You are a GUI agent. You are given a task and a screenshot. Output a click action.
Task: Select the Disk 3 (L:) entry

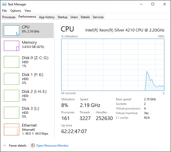coord(31,112)
